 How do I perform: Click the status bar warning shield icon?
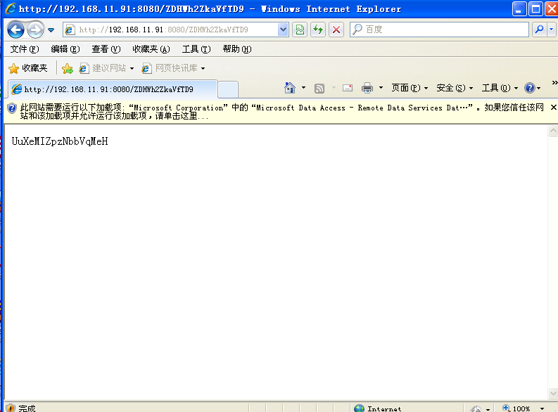point(11,408)
